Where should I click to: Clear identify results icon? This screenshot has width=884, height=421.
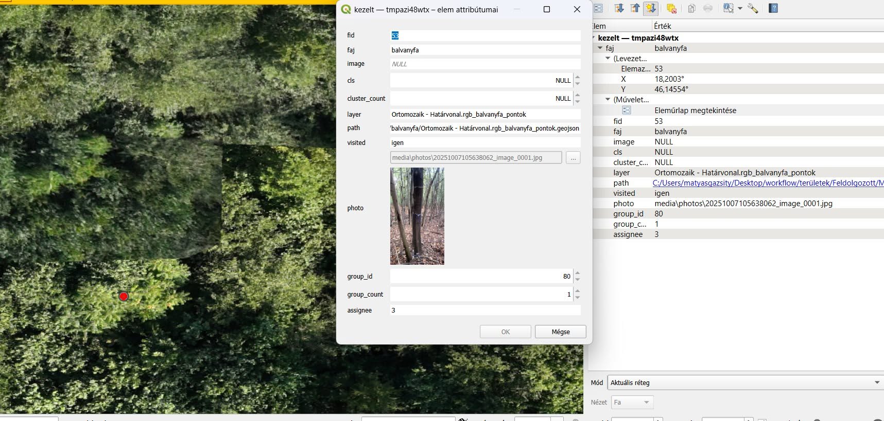[671, 8]
